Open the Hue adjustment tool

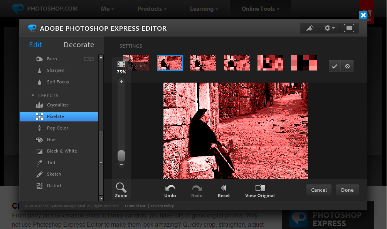click(51, 139)
